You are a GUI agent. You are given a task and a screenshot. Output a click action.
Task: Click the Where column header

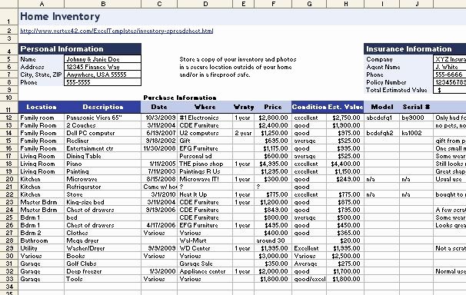point(205,107)
